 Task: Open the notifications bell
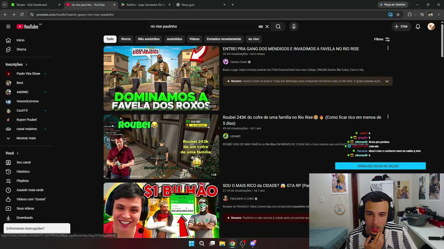click(x=418, y=27)
